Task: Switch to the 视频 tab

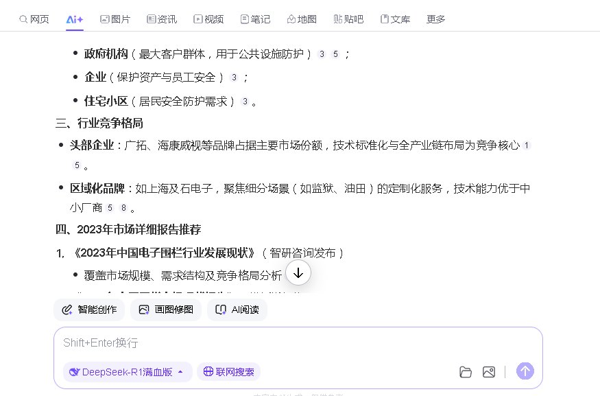Action: point(208,19)
